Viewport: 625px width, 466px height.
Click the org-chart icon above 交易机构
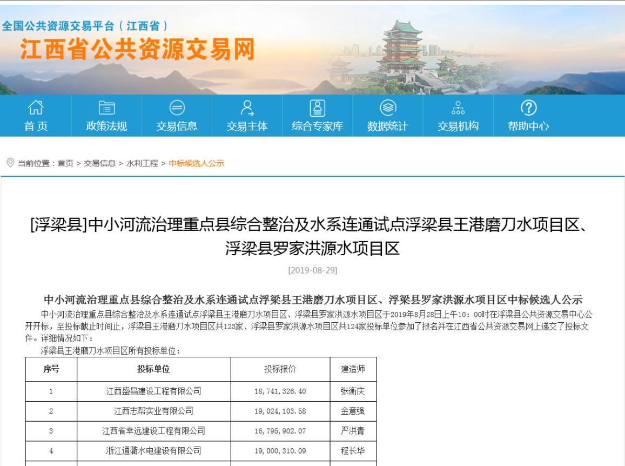pos(458,108)
